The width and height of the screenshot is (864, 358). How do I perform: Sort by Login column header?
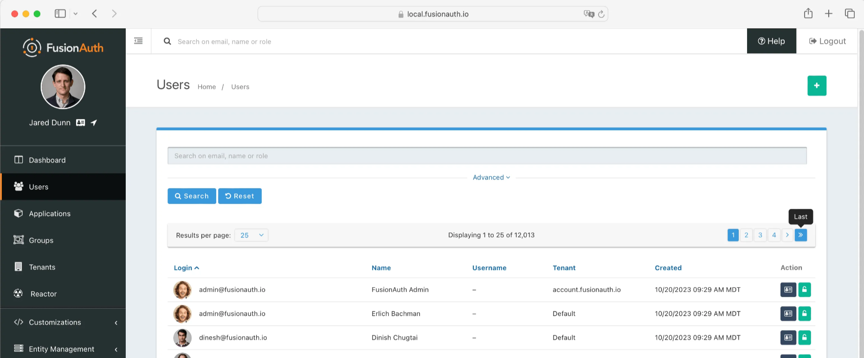tap(186, 268)
